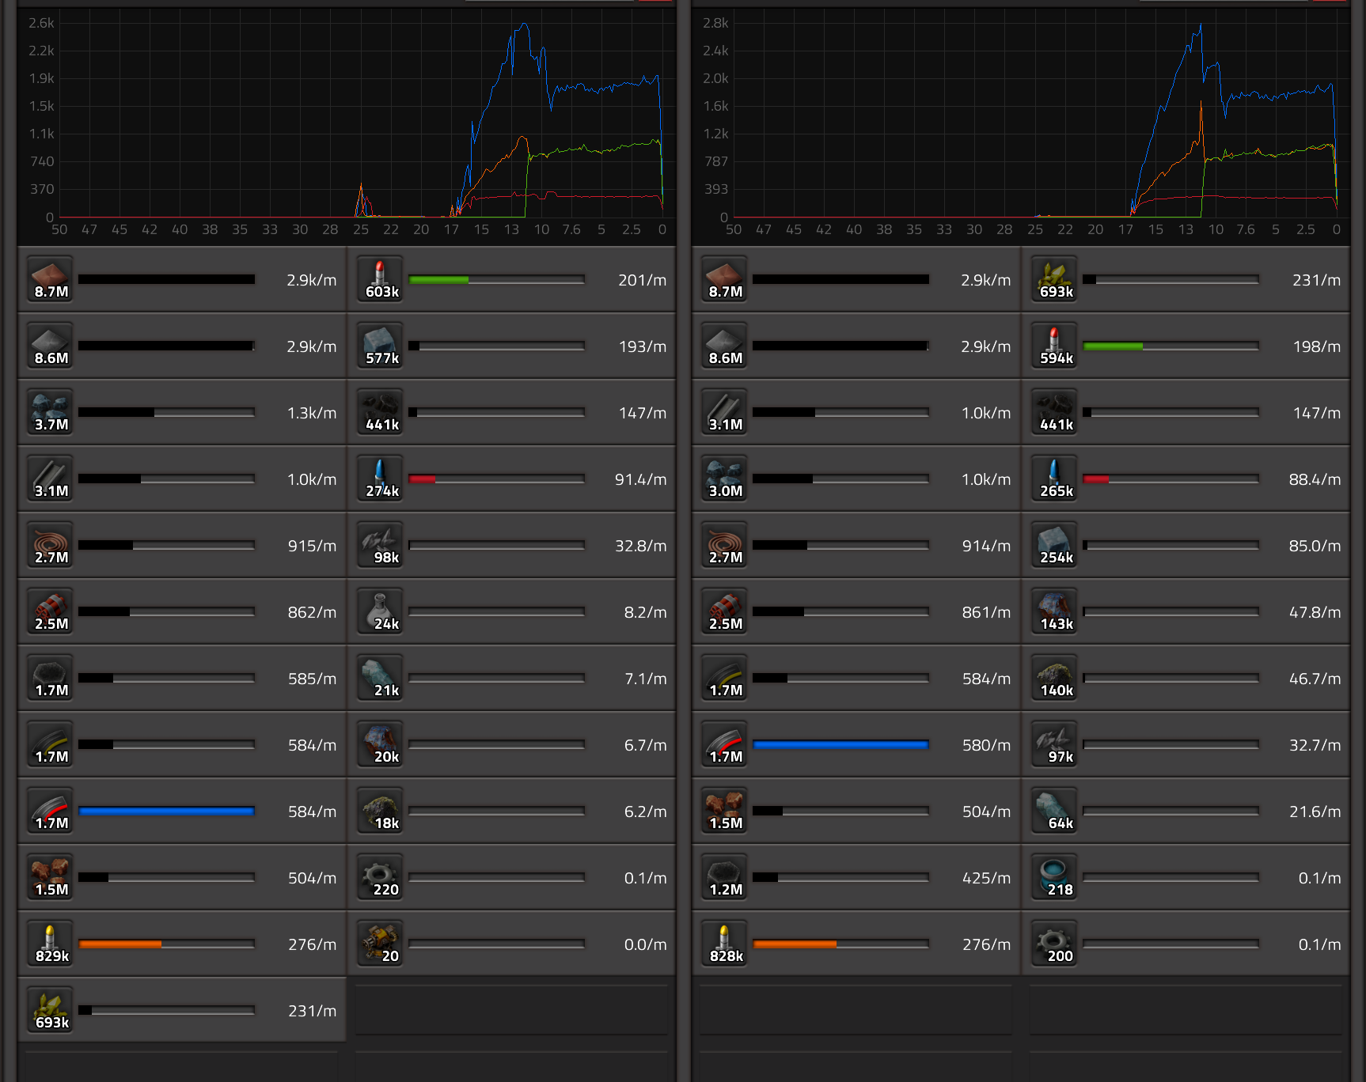The height and width of the screenshot is (1082, 1366).
Task: Select the mossy rock icon showing 18k
Action: [381, 811]
